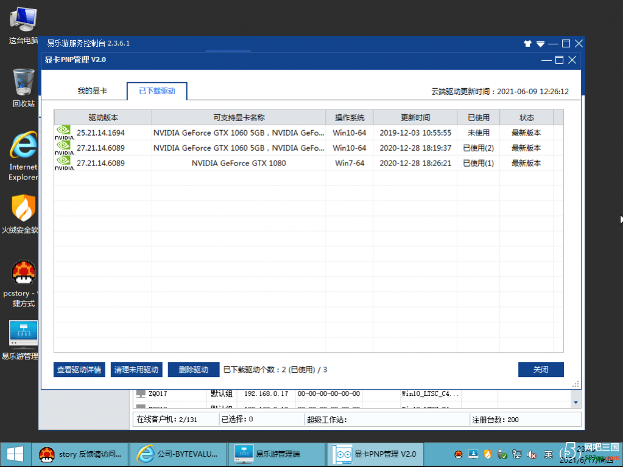Image resolution: width=623 pixels, height=467 pixels.
Task: Sort by 已使用 column header
Action: [479, 117]
